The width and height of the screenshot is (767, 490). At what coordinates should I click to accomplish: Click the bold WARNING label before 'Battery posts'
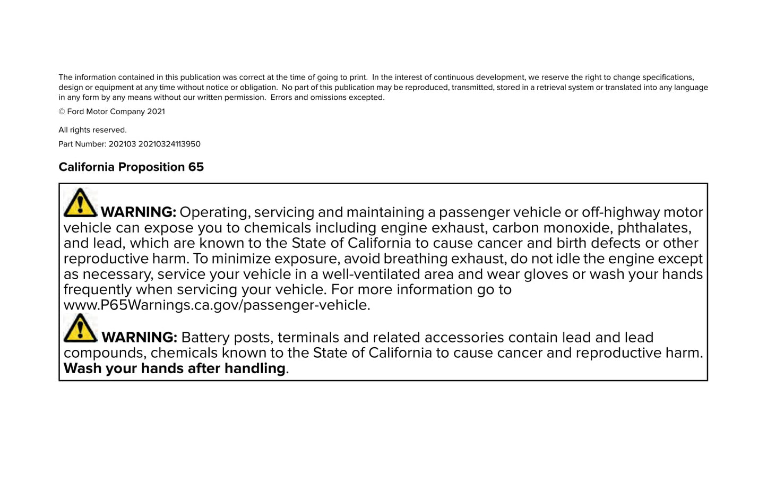(139, 338)
